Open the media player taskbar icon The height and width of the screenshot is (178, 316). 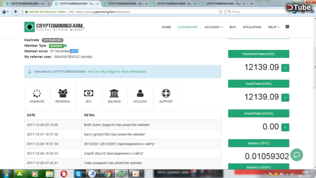coord(35,174)
